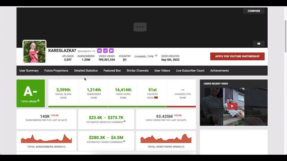This screenshot has height=161, width=287.
Task: Click the 140K subscribers last 30 days
Action: [x=45, y=116]
